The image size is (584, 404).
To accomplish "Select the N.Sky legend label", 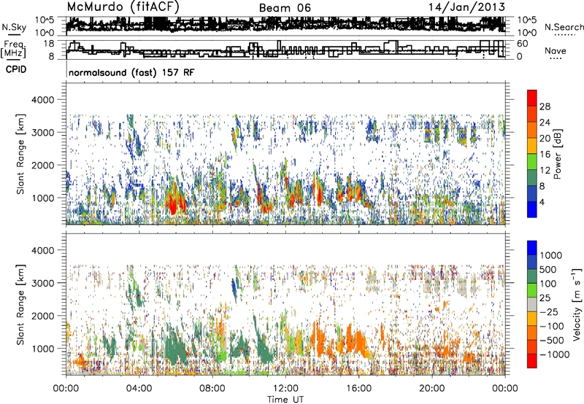I will [x=14, y=27].
